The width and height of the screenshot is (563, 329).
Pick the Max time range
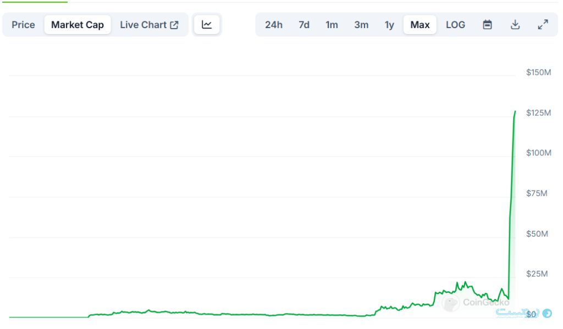420,25
